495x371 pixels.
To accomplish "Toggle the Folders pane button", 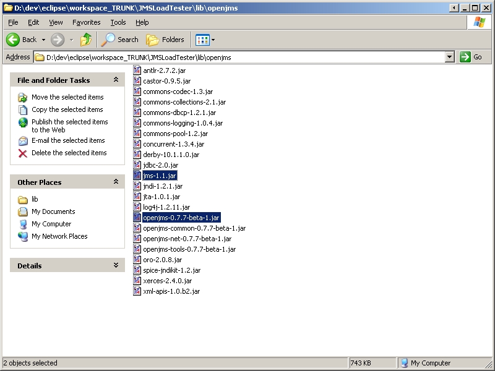I will (x=165, y=40).
